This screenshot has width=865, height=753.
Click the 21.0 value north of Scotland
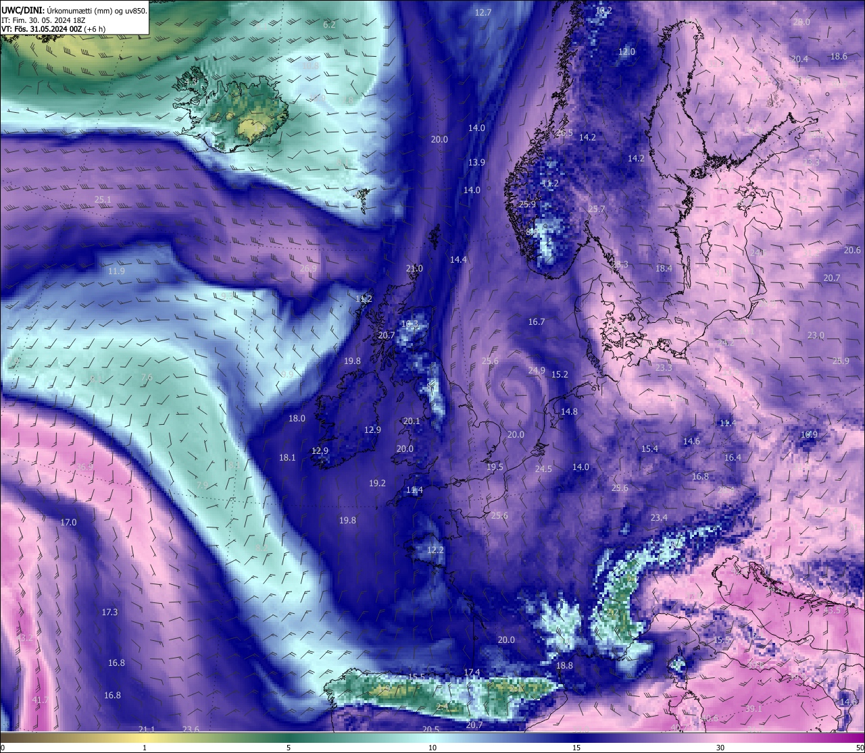tap(414, 269)
